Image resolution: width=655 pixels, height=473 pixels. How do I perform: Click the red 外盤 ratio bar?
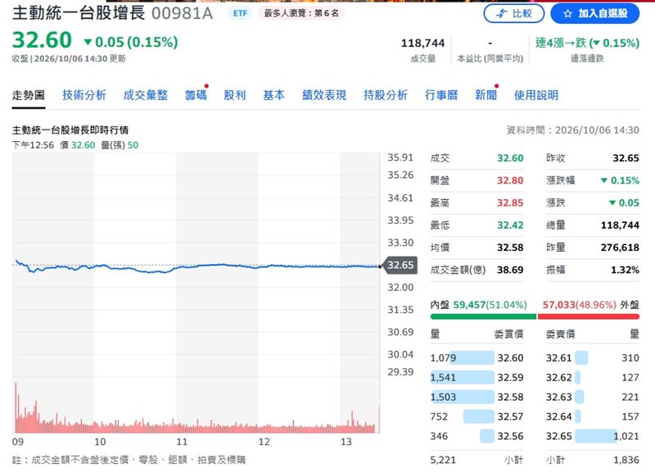click(589, 316)
